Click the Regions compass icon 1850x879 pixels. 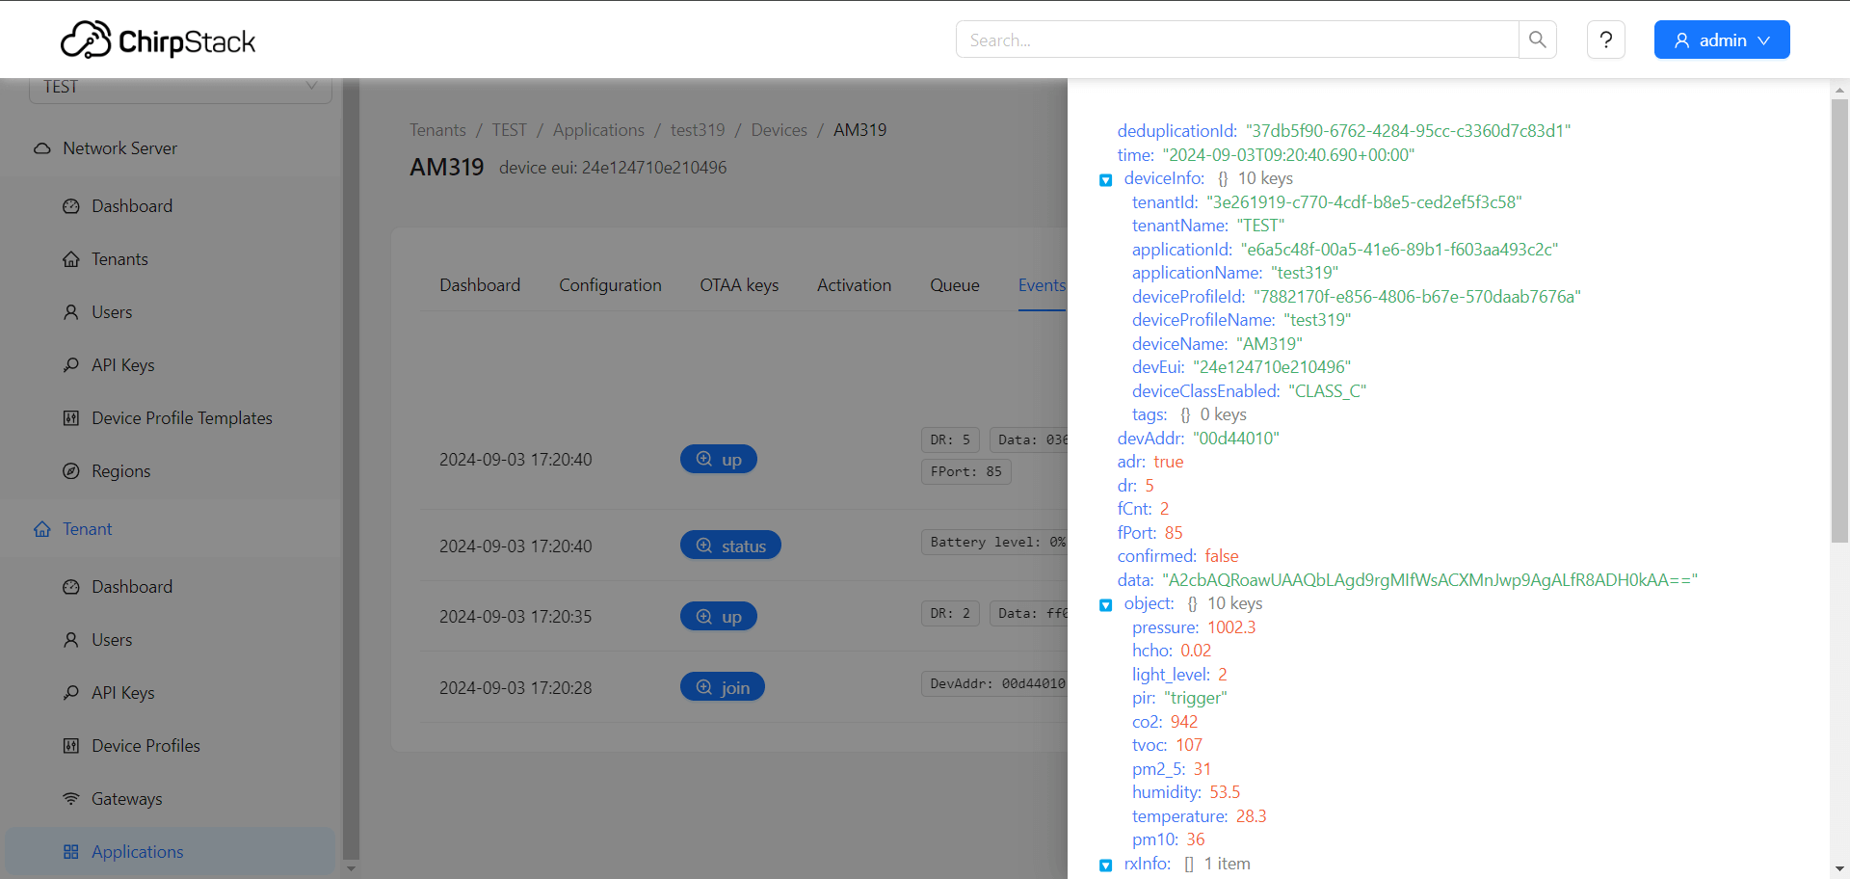click(71, 471)
